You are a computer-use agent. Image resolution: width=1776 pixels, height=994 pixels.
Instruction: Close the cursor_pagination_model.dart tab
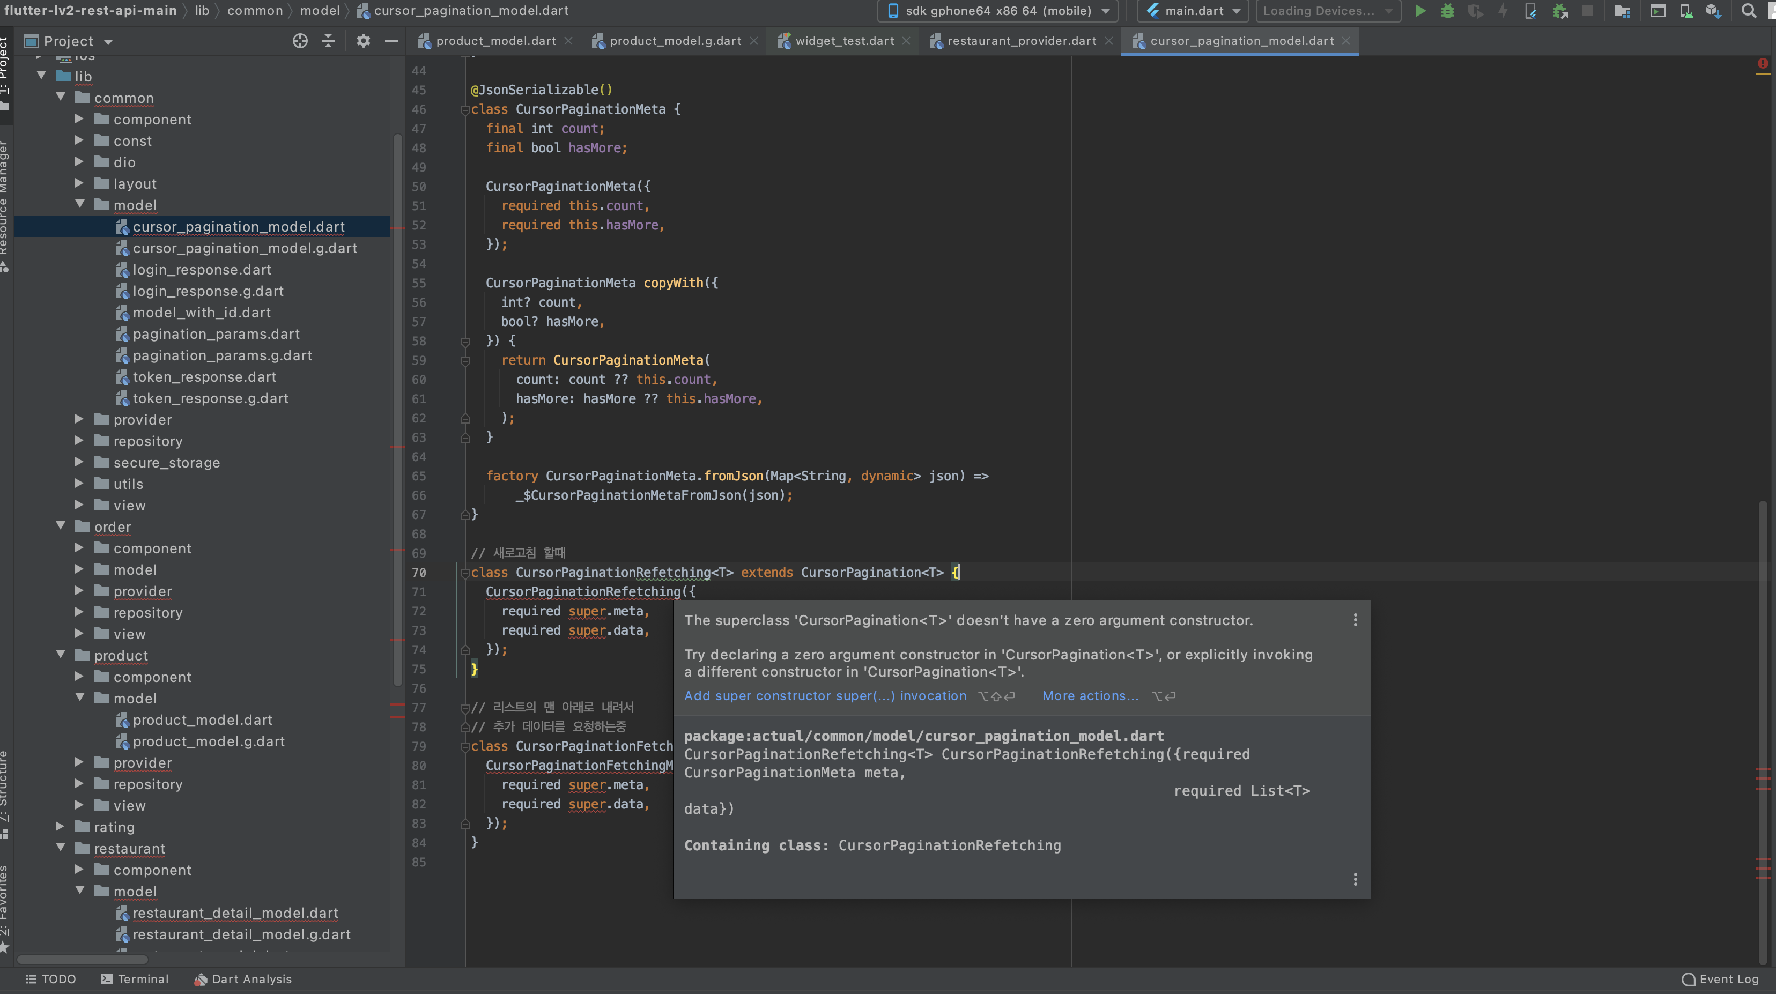[1346, 41]
